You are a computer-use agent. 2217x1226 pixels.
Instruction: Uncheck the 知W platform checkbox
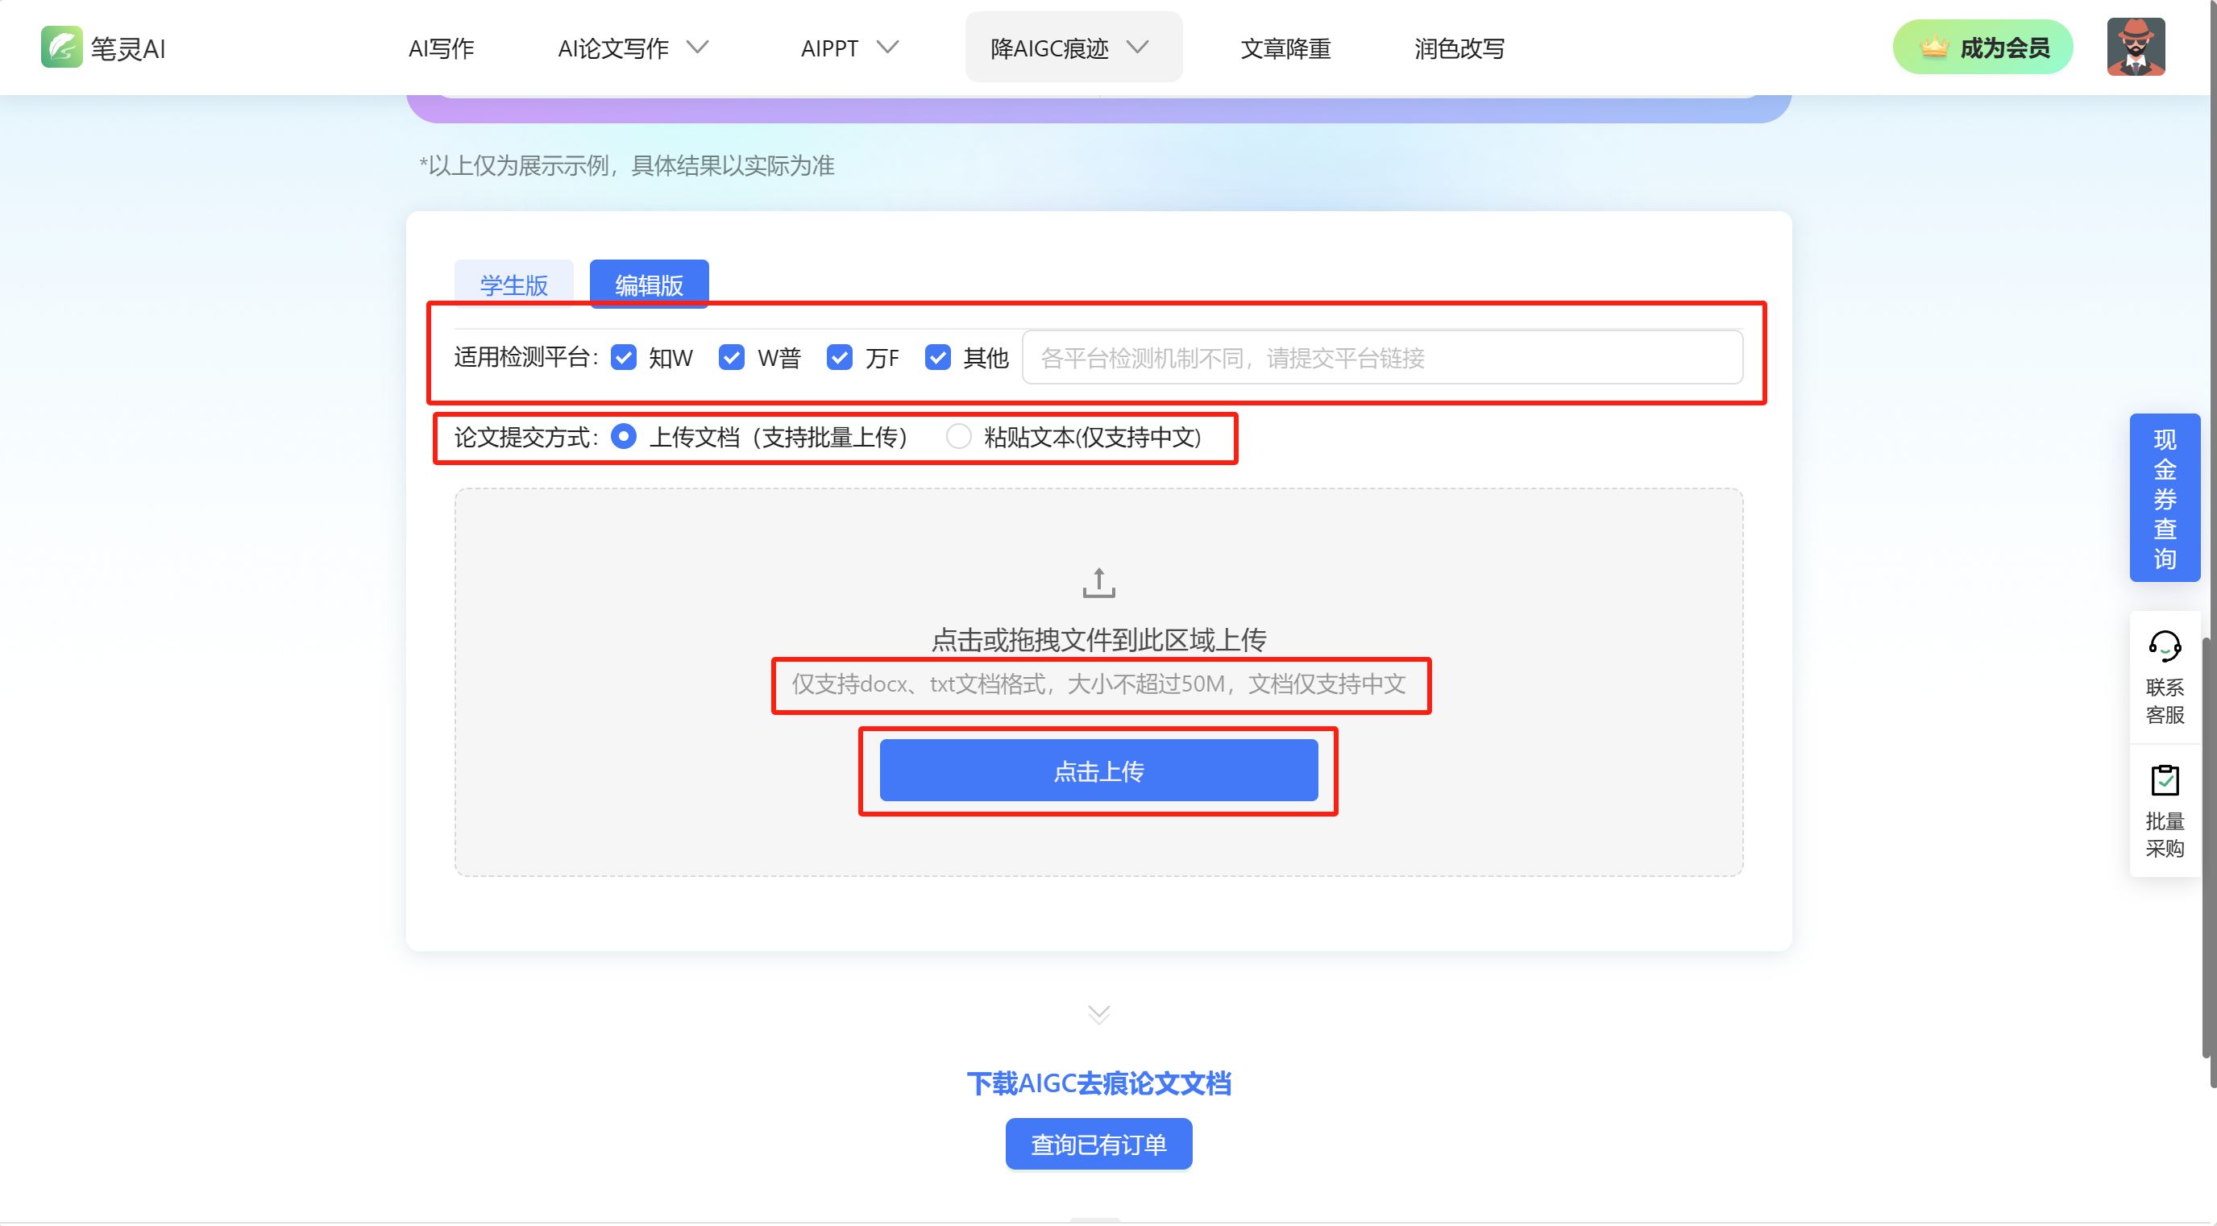[623, 357]
